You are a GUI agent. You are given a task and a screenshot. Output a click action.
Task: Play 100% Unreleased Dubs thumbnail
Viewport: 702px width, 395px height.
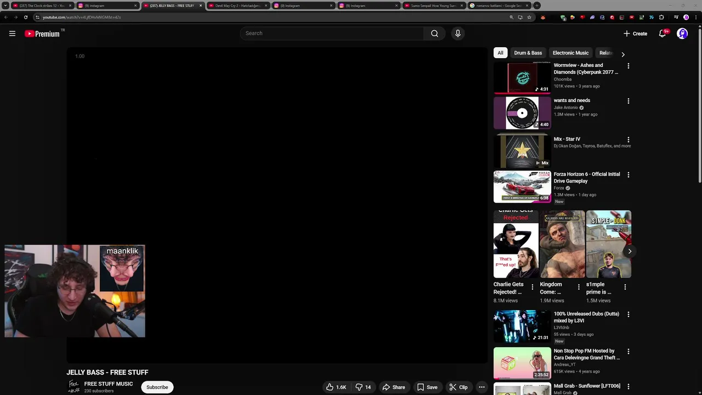[x=522, y=326]
